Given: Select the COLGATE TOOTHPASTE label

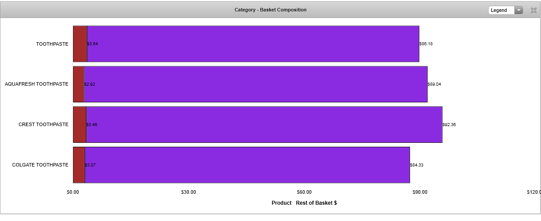Looking at the screenshot, I should point(40,165).
